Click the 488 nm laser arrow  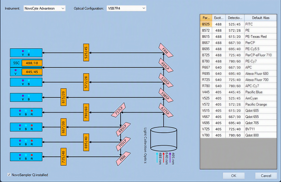click(x=157, y=158)
